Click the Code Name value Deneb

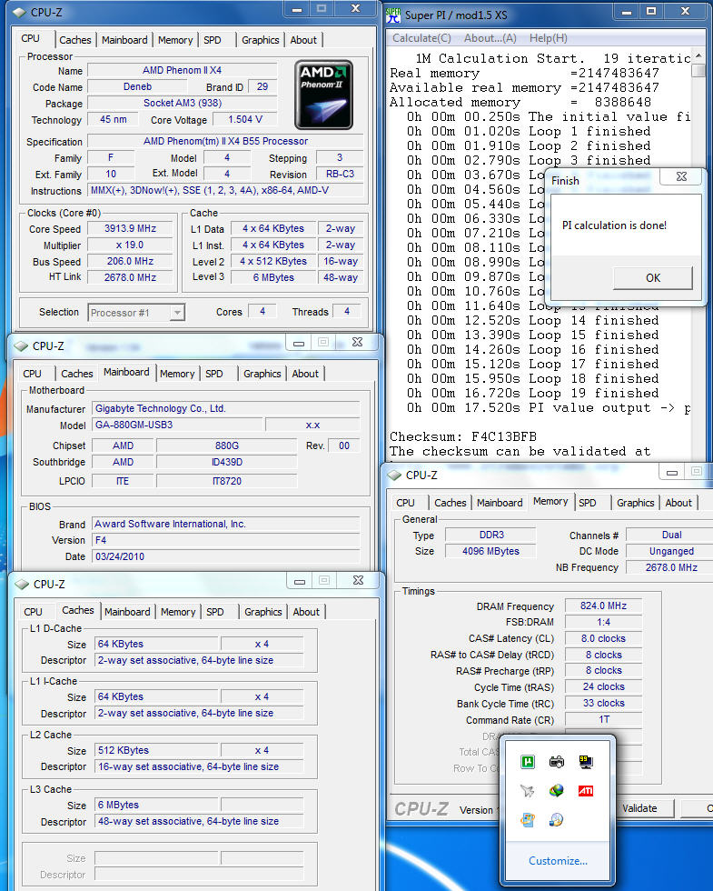[x=137, y=87]
